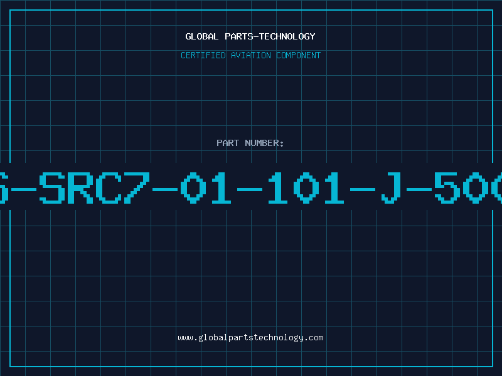Screen dimensions: 502x376
Task: Select the word "NUMBER:" in the label
Action: point(264,143)
